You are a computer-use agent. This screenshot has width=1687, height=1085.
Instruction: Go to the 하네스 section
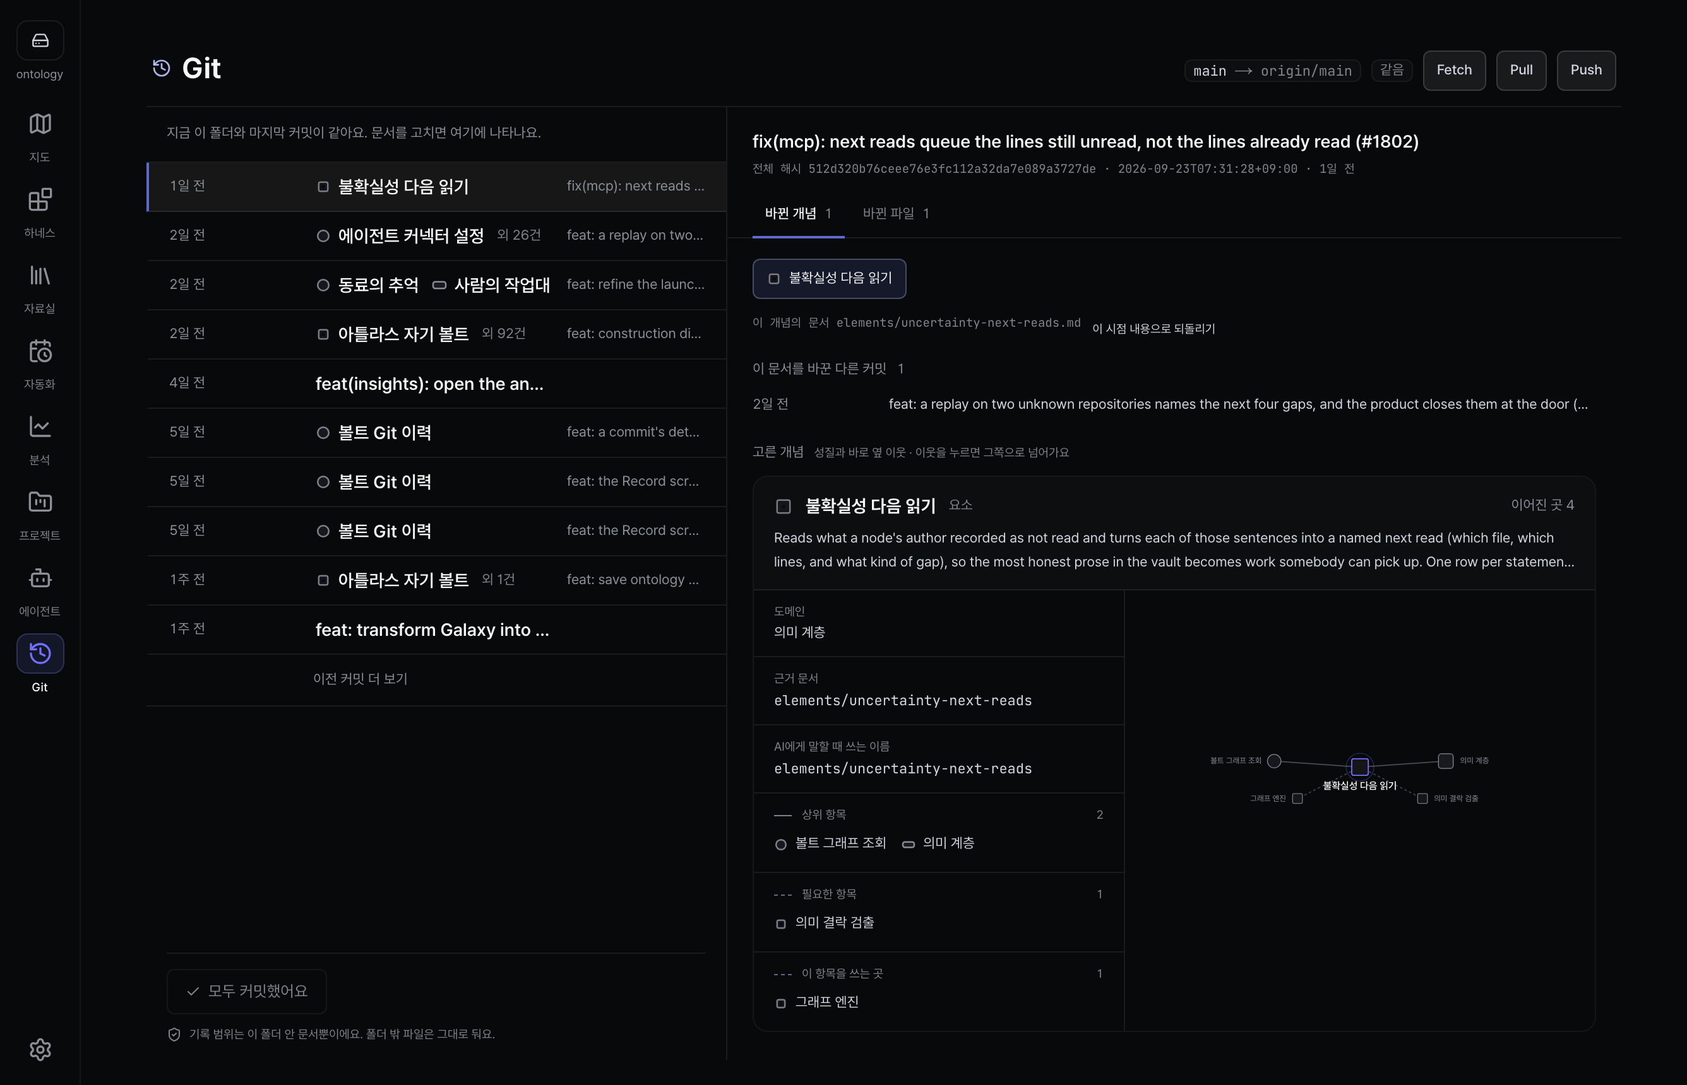(40, 212)
